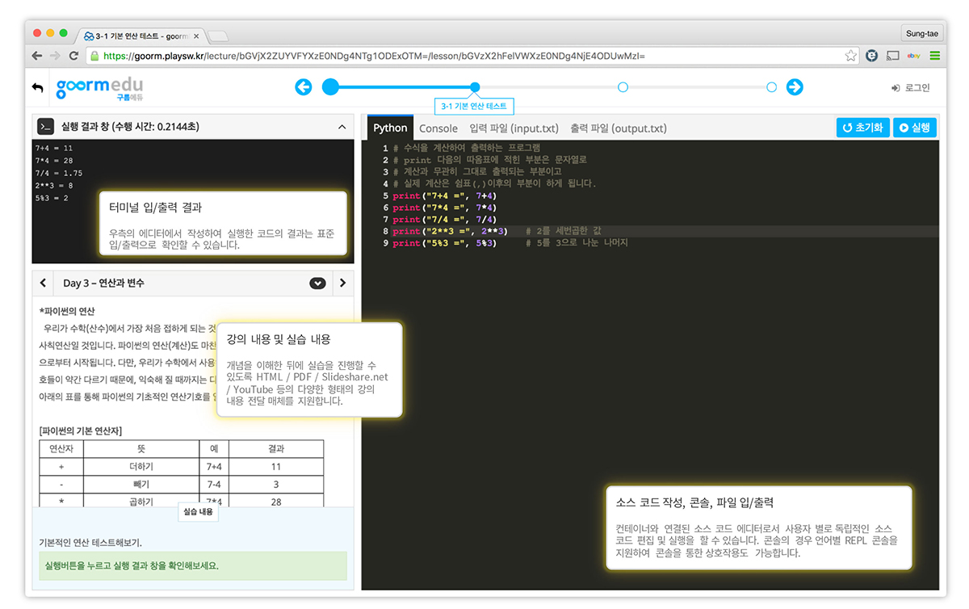This screenshot has width=969, height=609.
Task: Jump to third step on progress bar
Action: [623, 87]
